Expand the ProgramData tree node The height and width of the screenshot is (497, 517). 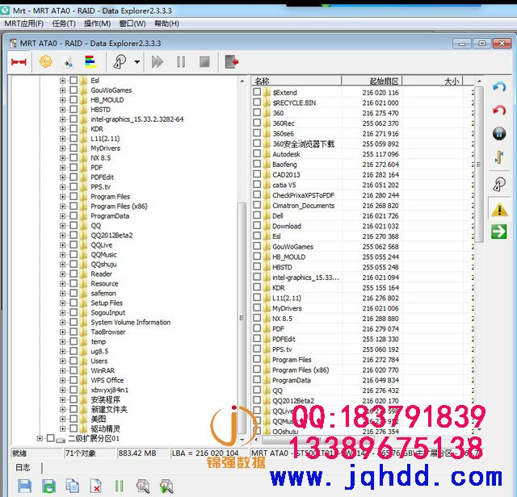point(62,216)
